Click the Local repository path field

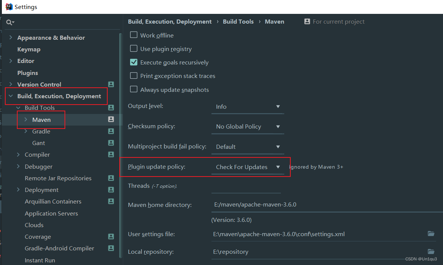pos(319,252)
